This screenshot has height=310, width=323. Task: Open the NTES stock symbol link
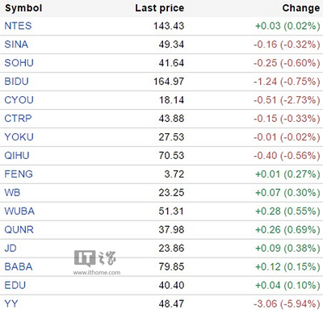pyautogui.click(x=18, y=26)
